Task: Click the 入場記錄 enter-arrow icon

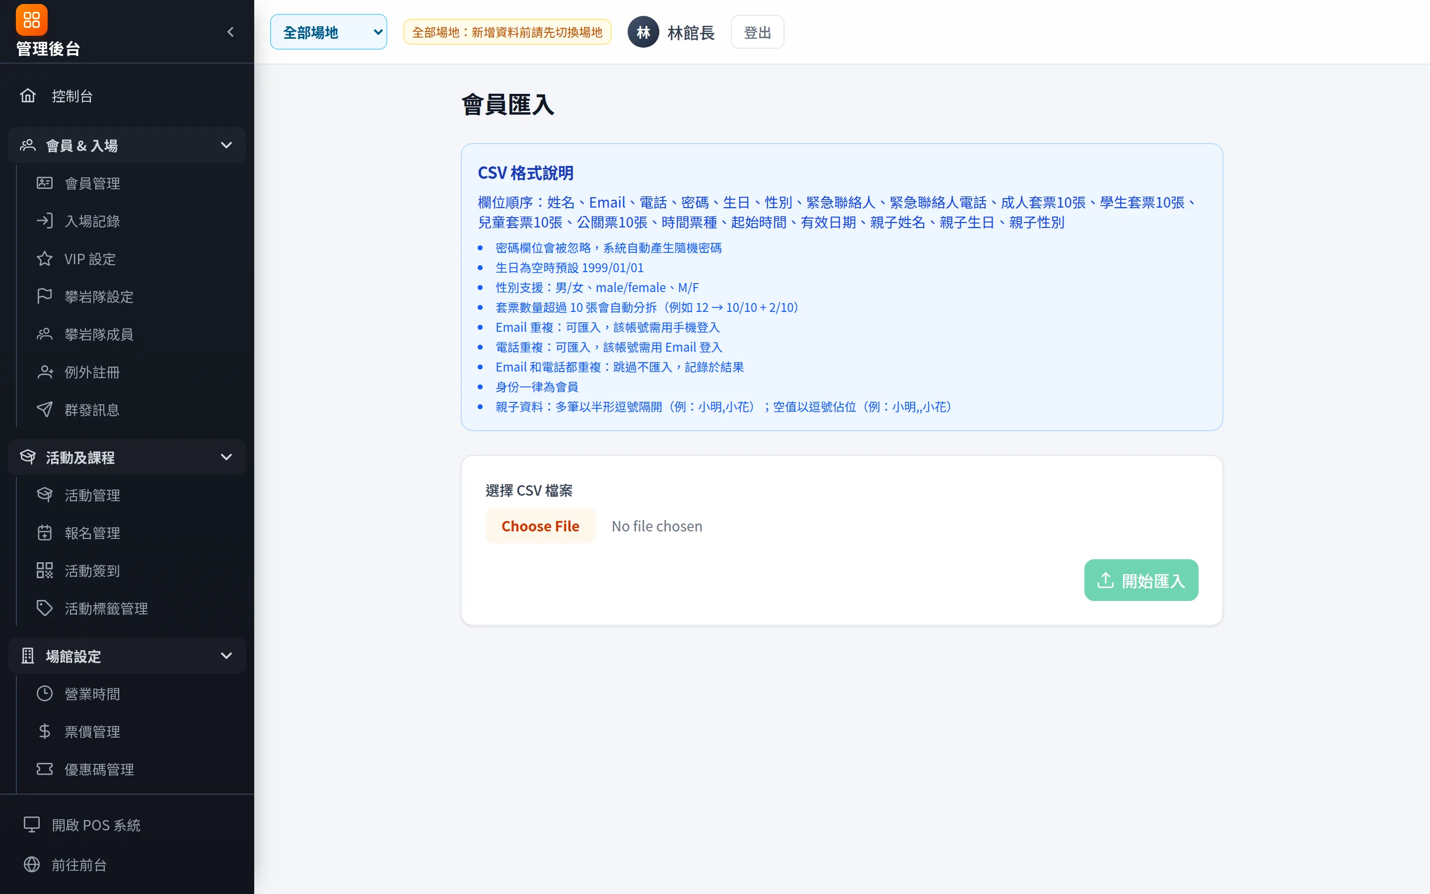Action: coord(45,221)
